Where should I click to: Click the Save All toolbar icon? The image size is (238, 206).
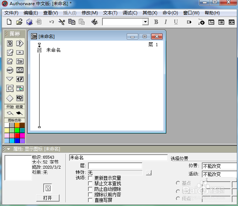pos(30,22)
